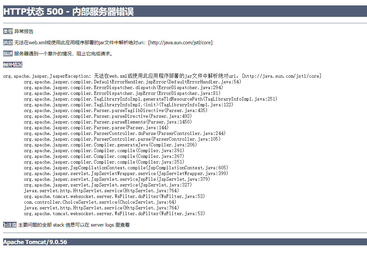
Task: Click the '):注意' label
Action: [10, 225]
